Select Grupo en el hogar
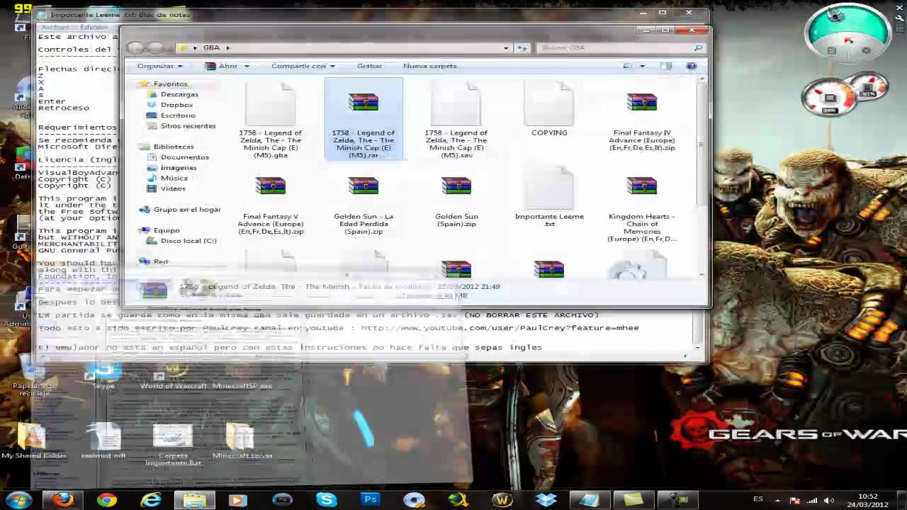This screenshot has height=510, width=907. 187,210
